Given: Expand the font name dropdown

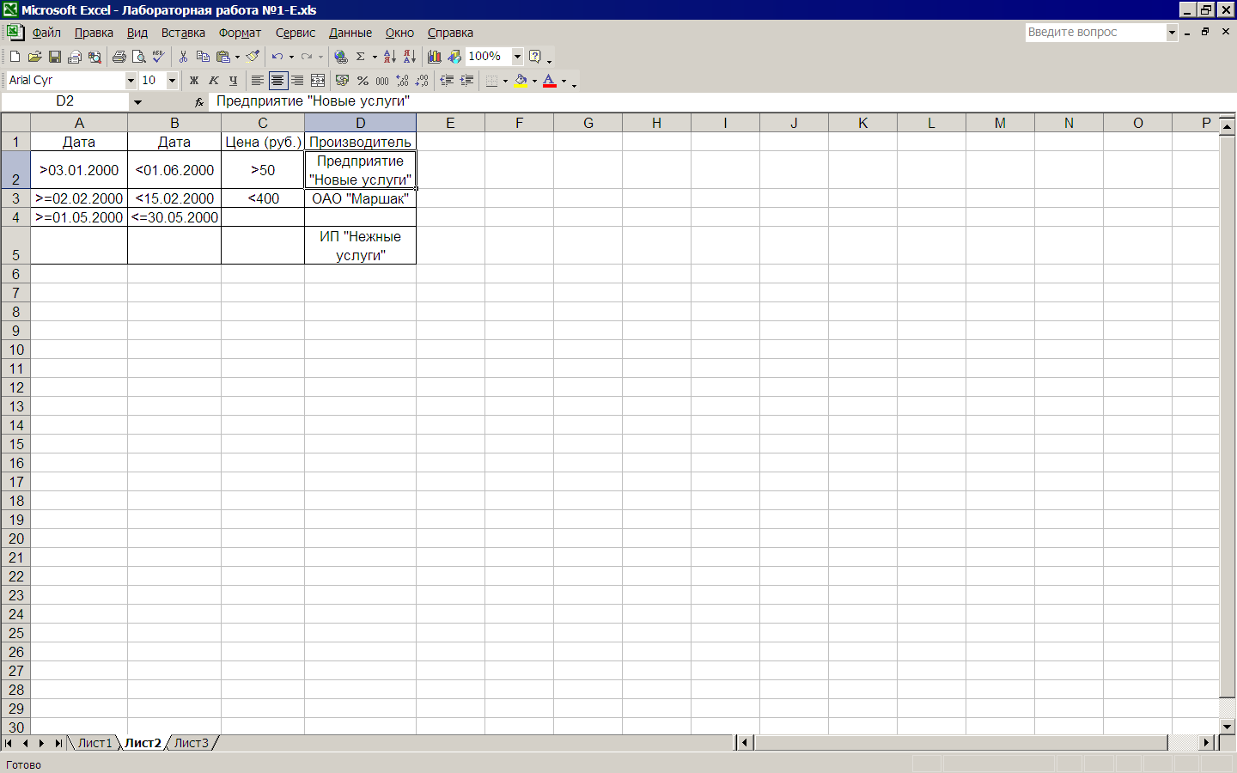Looking at the screenshot, I should (131, 81).
